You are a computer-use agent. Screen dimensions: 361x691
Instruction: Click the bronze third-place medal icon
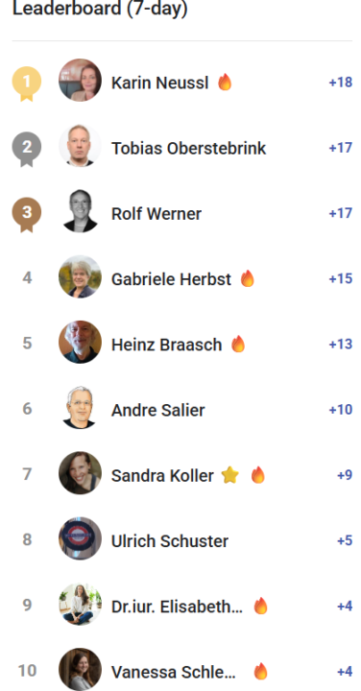27,214
